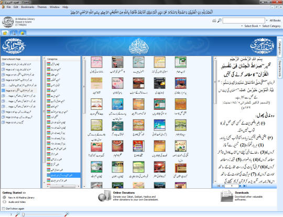Open the Select Book dropdown
The height and width of the screenshot is (217, 283).
pos(250,26)
